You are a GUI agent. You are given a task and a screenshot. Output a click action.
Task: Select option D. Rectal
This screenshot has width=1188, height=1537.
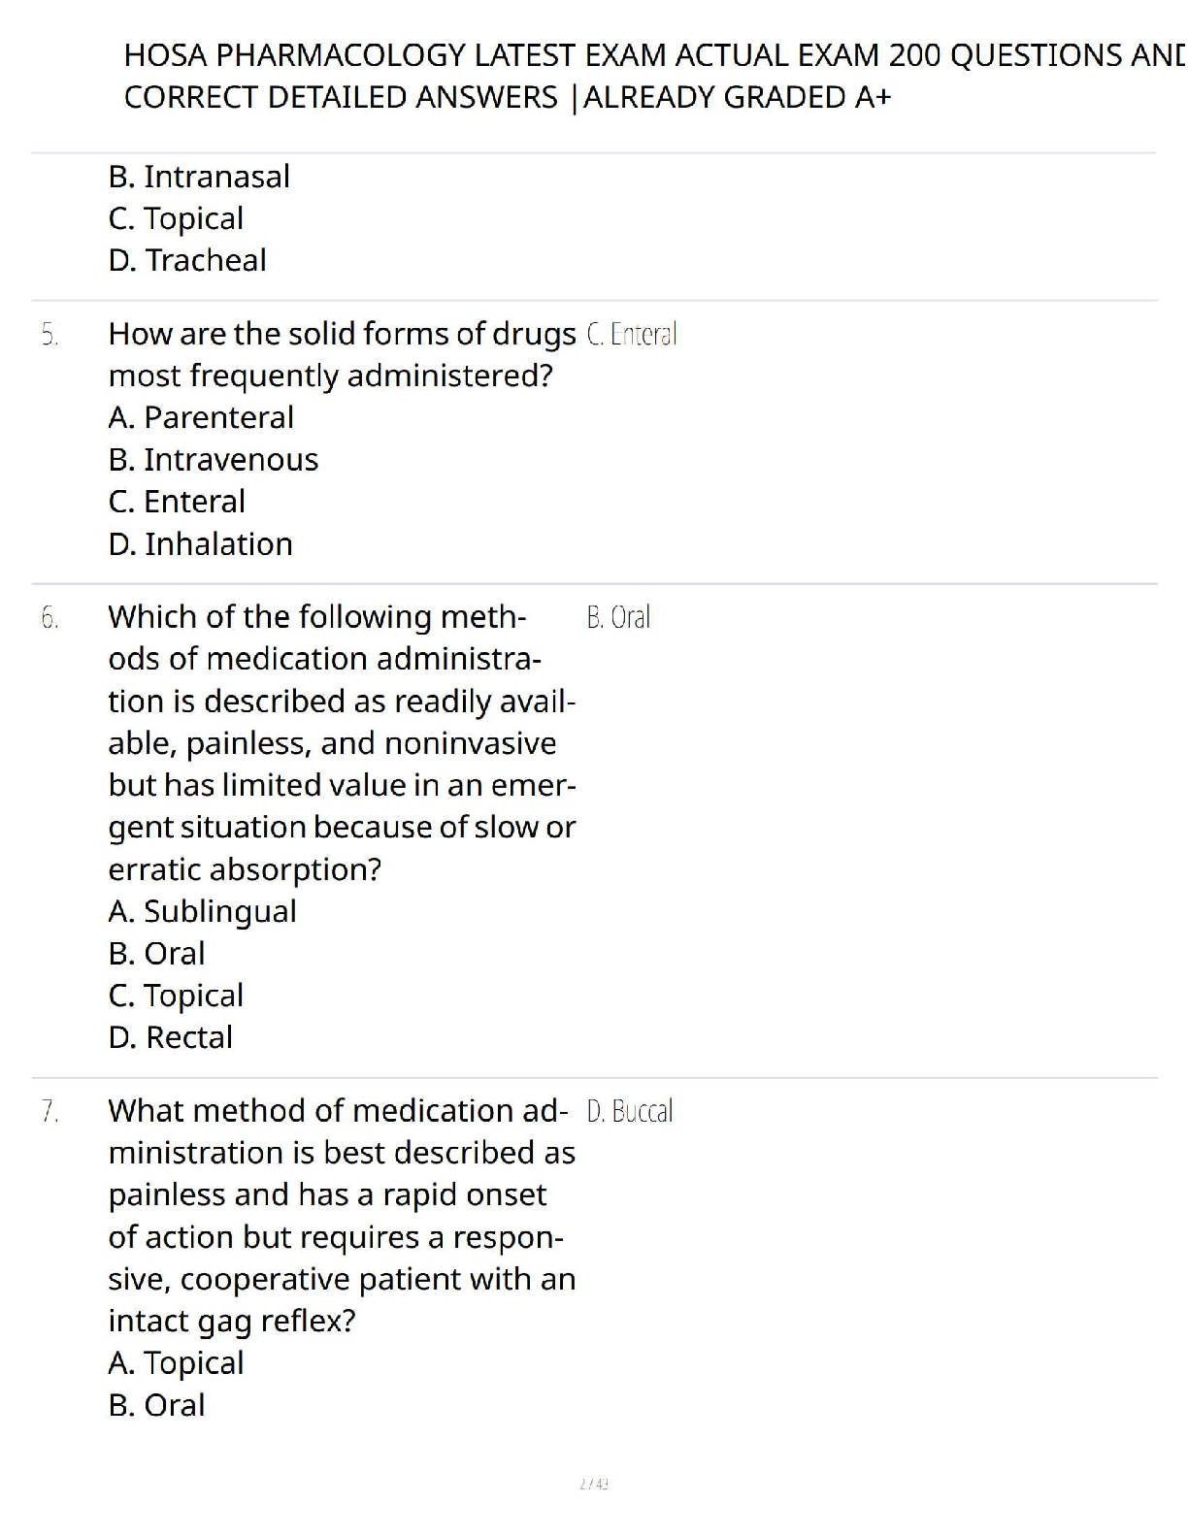tap(171, 1037)
